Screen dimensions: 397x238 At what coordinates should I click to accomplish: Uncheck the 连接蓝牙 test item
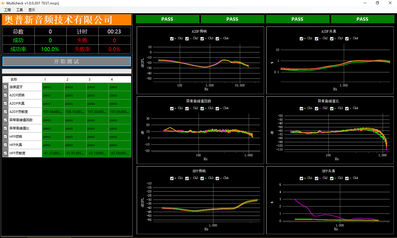coord(6,87)
